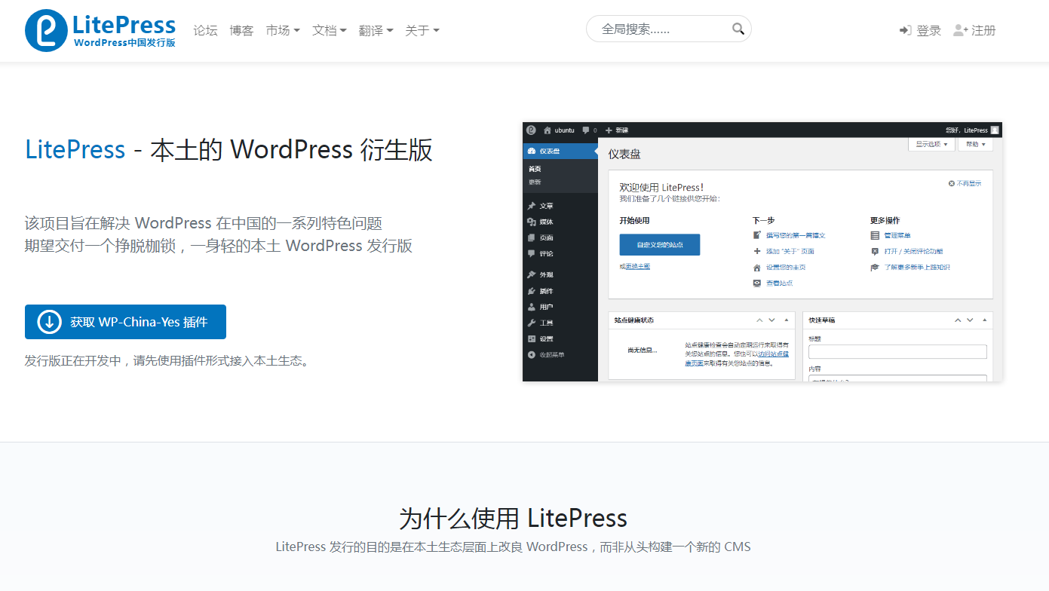The width and height of the screenshot is (1049, 591).
Task: Click 撰写您的第一篇博文 link
Action: click(x=796, y=235)
